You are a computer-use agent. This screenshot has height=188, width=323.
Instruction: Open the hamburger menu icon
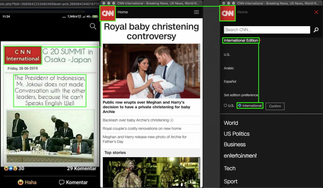(196, 12)
